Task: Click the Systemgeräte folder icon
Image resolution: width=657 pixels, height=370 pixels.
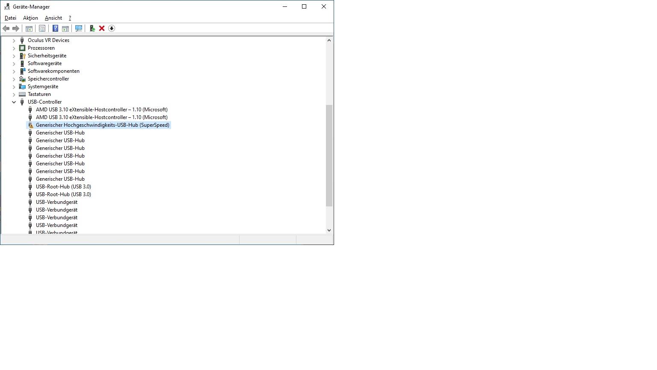Action: [22, 87]
